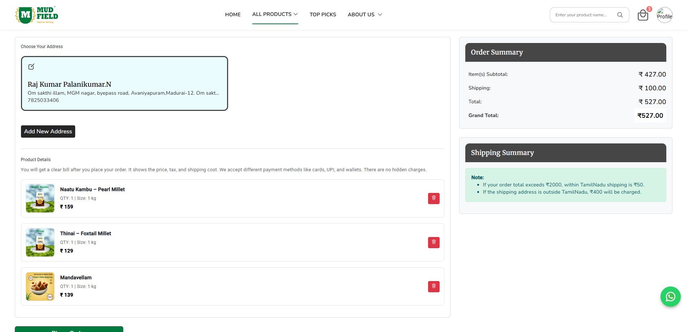Click the Shipping Summary heading

[502, 153]
